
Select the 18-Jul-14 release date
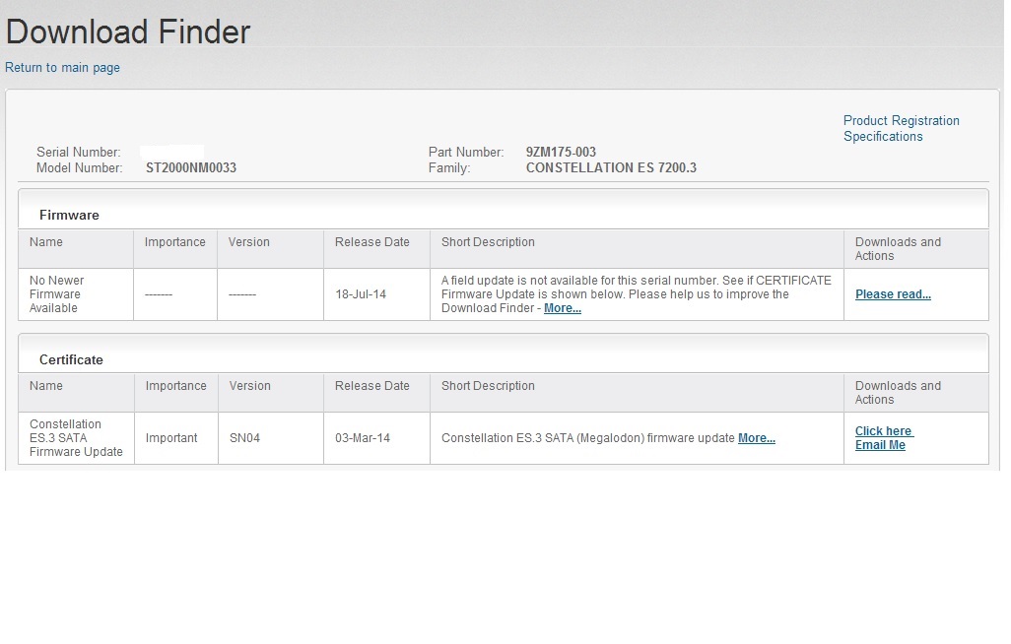(361, 294)
